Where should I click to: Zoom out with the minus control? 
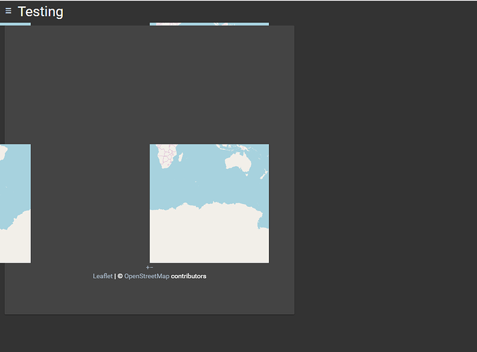(152, 268)
